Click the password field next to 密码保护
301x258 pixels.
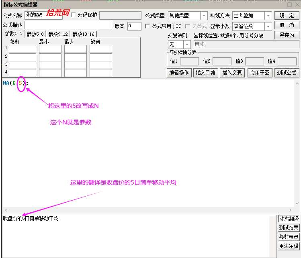[x=120, y=16]
